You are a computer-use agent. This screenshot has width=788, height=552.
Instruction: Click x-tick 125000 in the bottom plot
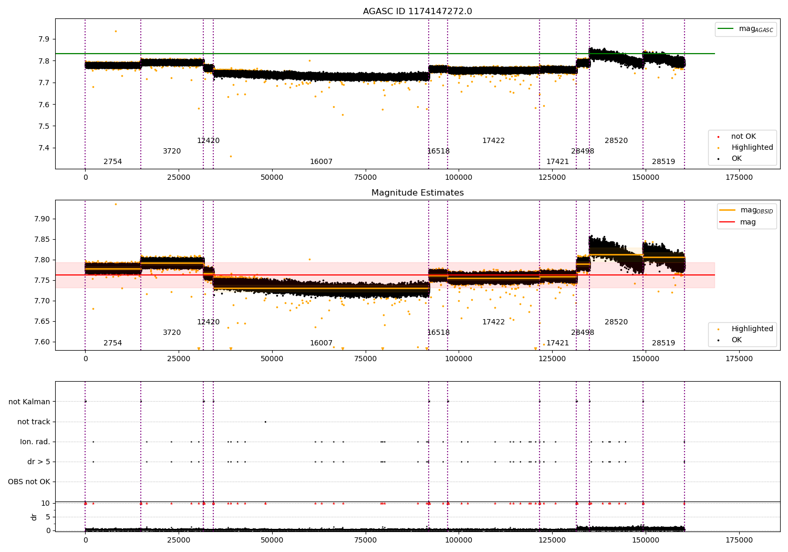(552, 540)
